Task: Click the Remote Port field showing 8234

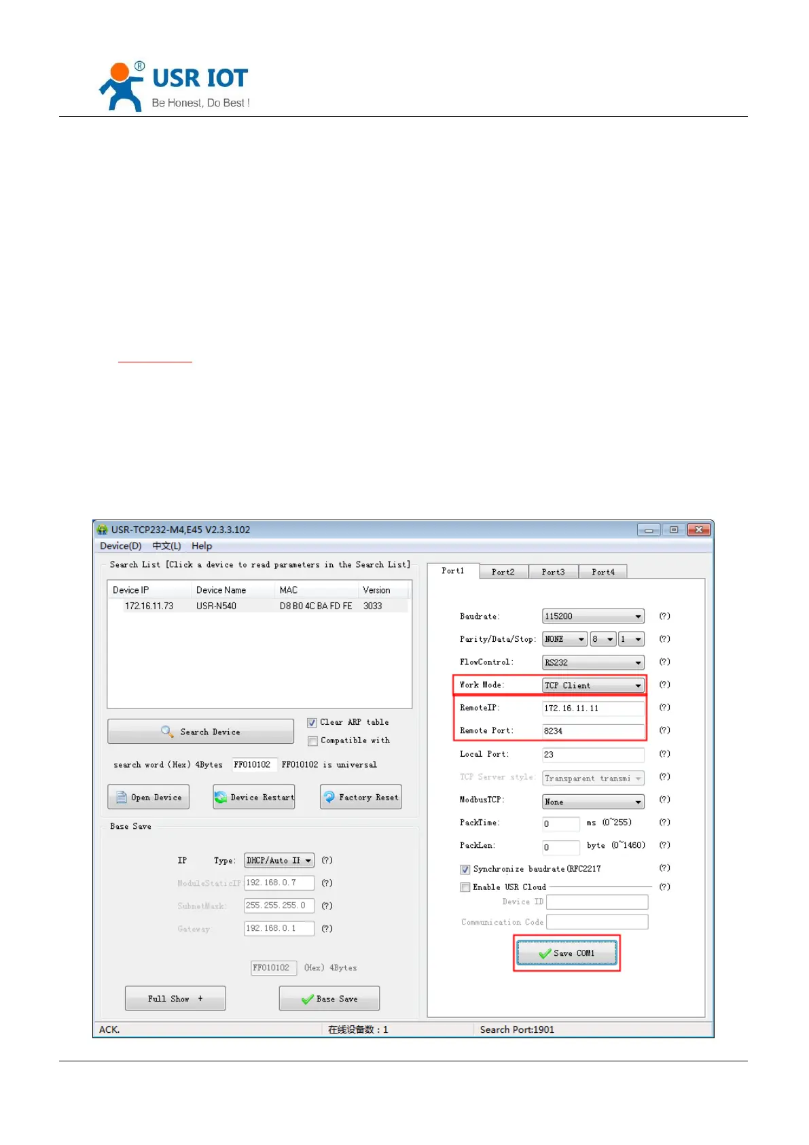Action: (593, 731)
